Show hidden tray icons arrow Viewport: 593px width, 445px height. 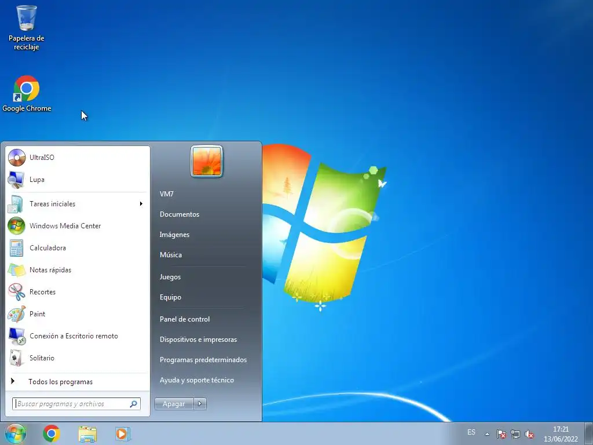coord(487,434)
